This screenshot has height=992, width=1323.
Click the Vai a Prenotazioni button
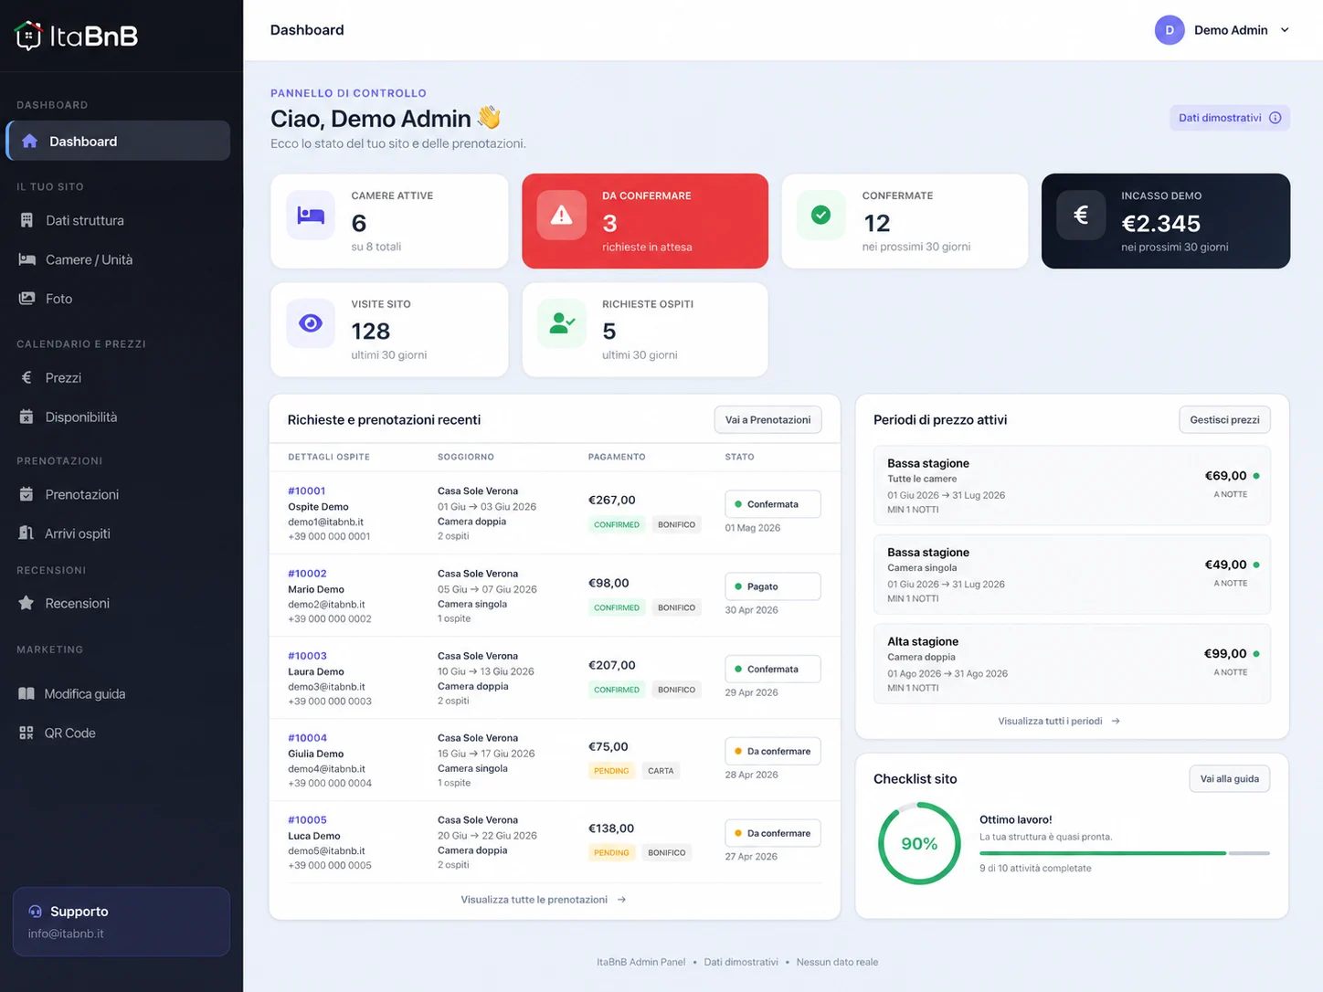(x=767, y=420)
